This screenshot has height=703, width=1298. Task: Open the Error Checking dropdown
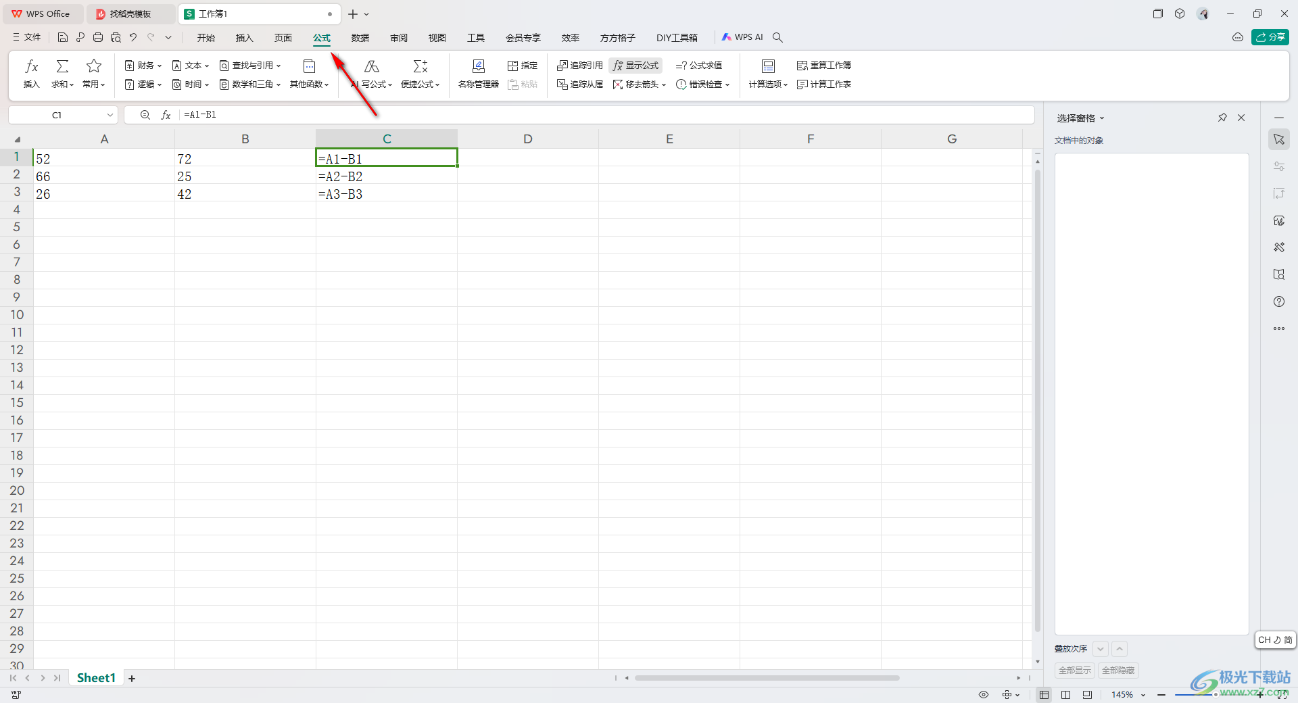pyautogui.click(x=703, y=84)
